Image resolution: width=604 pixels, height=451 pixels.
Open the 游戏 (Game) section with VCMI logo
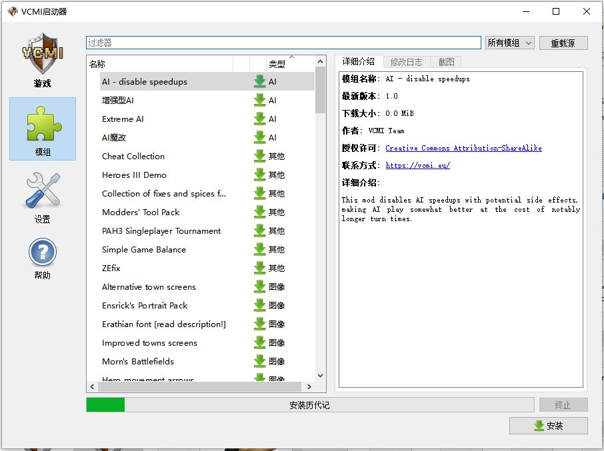[42, 61]
